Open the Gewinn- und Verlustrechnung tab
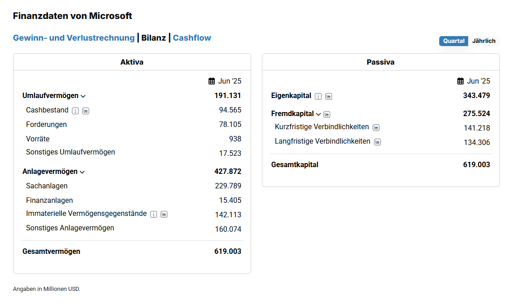This screenshot has height=304, width=522. [74, 38]
